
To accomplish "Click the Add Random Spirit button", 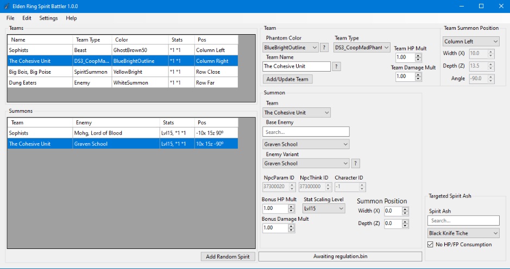I will pyautogui.click(x=228, y=257).
